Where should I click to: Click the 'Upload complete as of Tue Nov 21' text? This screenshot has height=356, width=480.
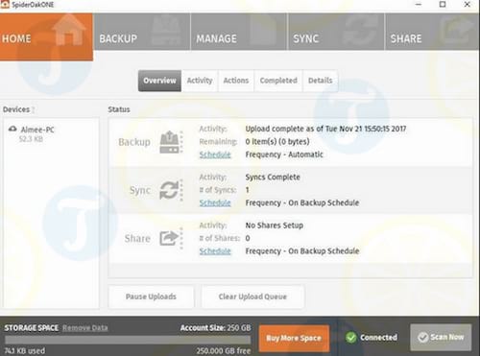(x=325, y=129)
